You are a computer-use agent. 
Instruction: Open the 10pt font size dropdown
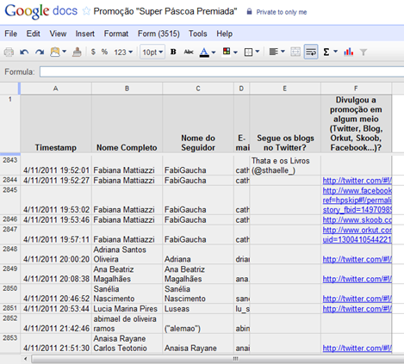pyautogui.click(x=152, y=52)
